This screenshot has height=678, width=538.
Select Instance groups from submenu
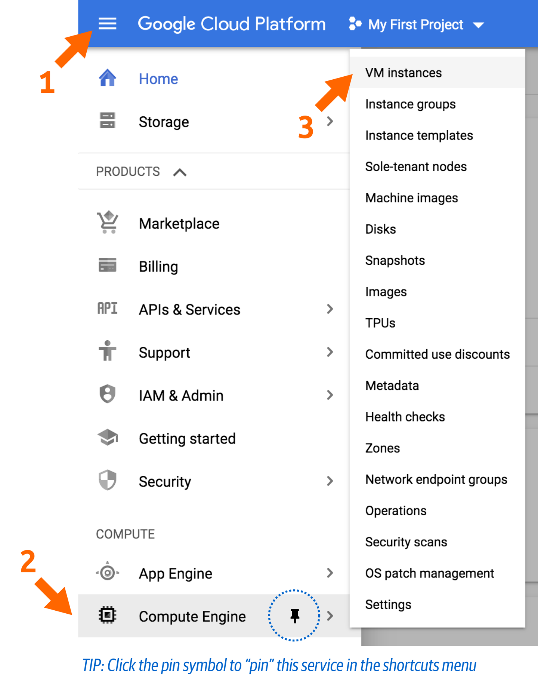(x=437, y=104)
